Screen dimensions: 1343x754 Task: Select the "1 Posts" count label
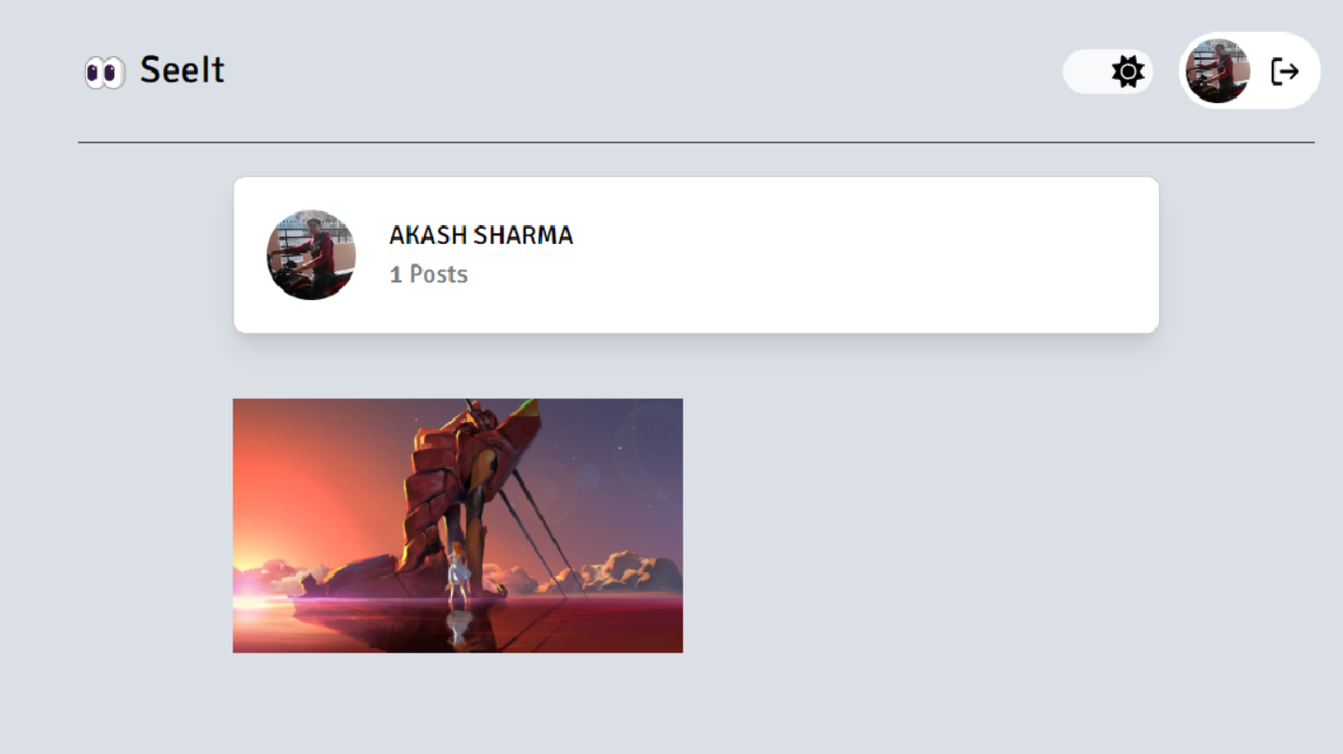click(429, 275)
